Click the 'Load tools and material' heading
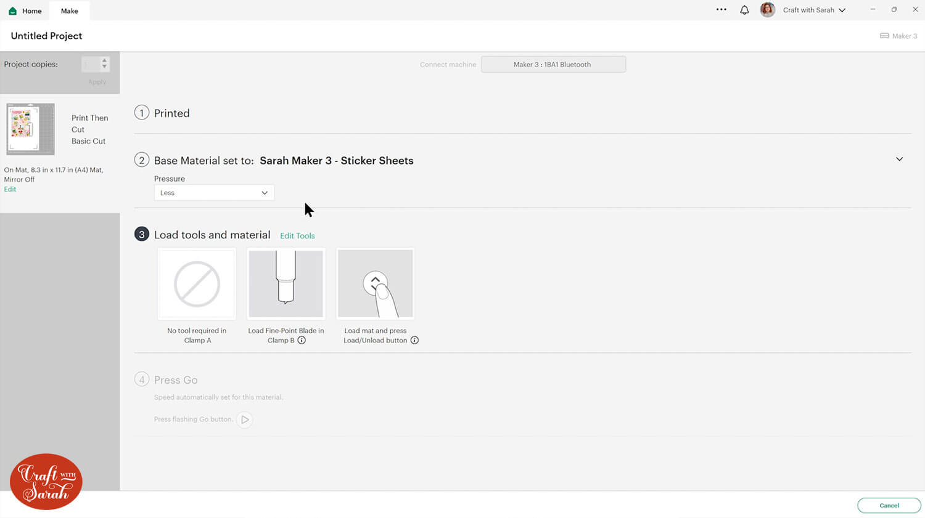 tap(212, 235)
